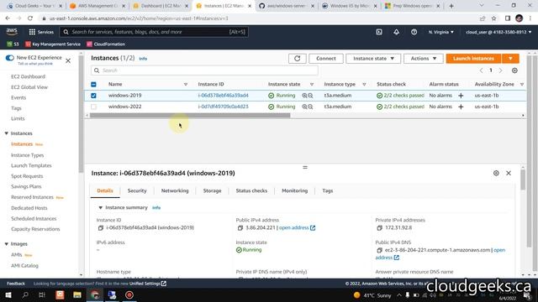Close the New EC2 Experience banner
Screen dimensions: 538x302
tap(68, 61)
